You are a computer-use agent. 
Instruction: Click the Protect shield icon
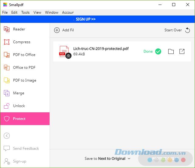[7, 119]
